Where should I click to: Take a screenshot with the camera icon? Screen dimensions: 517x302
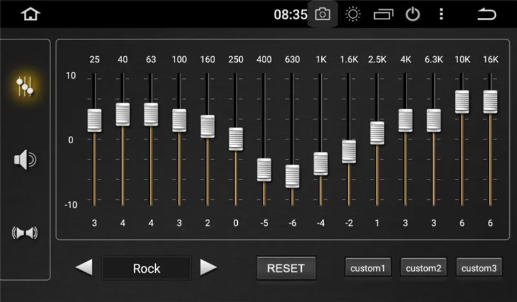(x=322, y=14)
